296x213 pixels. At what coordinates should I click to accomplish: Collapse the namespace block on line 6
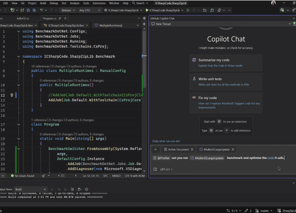(19, 57)
